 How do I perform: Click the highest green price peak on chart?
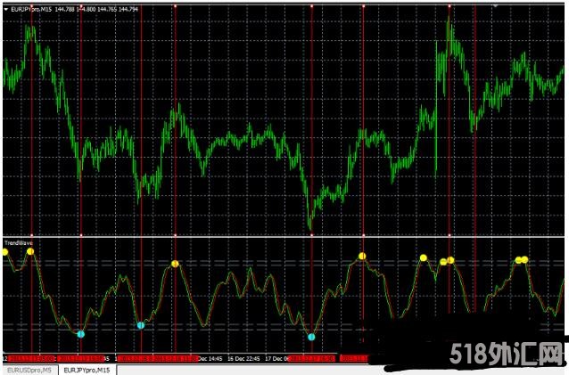pos(449,20)
